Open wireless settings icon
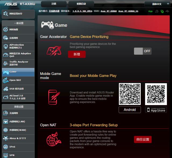Image resolution: width=172 pixels, height=158 pixels. [x=5, y=113]
